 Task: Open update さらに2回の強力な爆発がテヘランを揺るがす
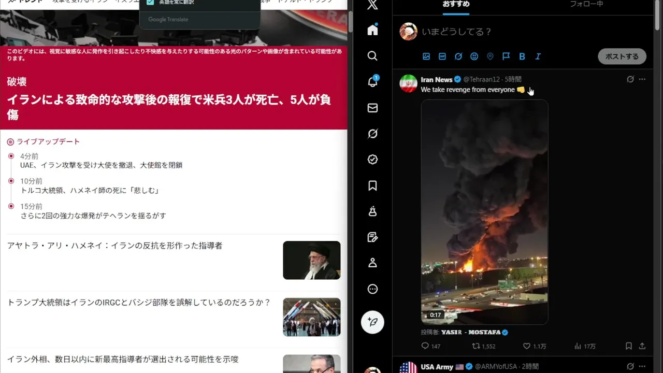[93, 216]
